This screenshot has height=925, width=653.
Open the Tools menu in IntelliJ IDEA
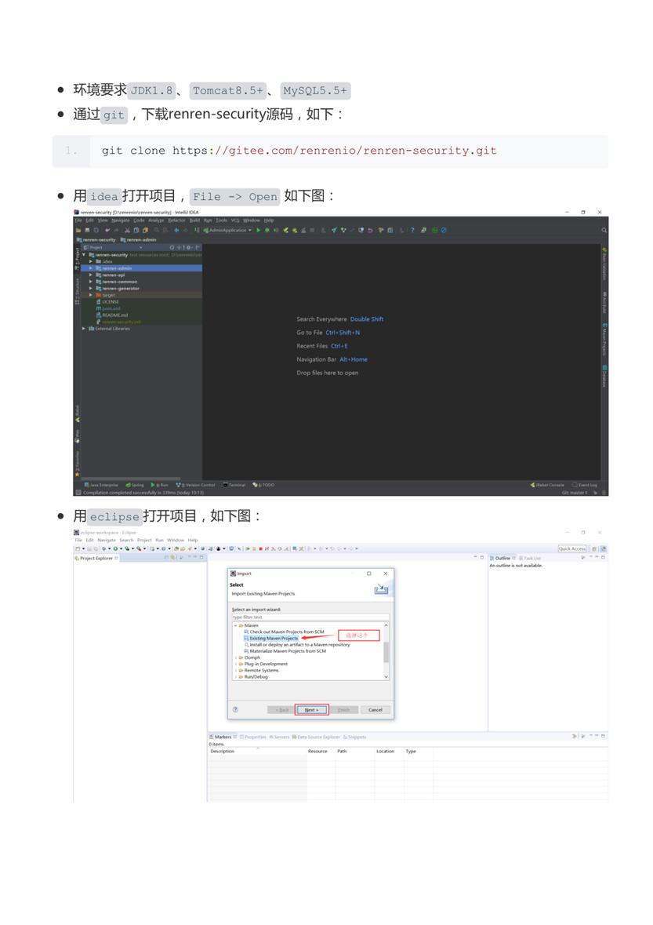(222, 220)
